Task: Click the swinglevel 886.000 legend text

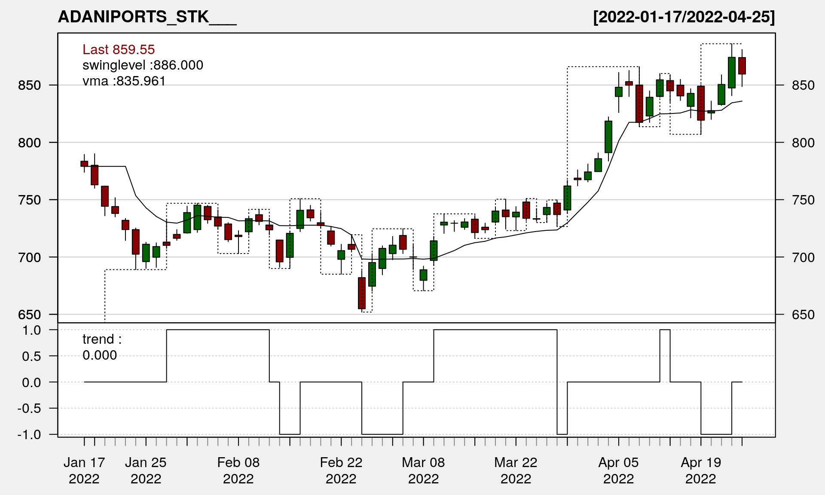Action: [143, 65]
